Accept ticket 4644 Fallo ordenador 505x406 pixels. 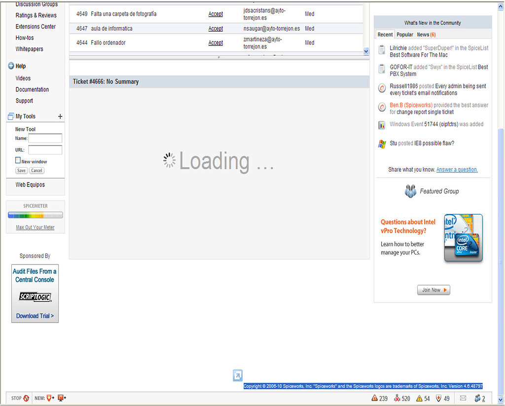point(216,43)
